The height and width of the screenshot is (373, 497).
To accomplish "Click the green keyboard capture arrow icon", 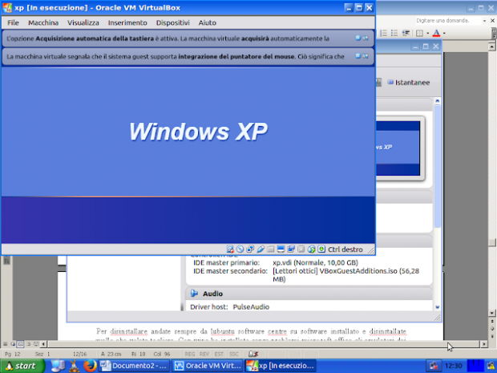I will [321, 249].
